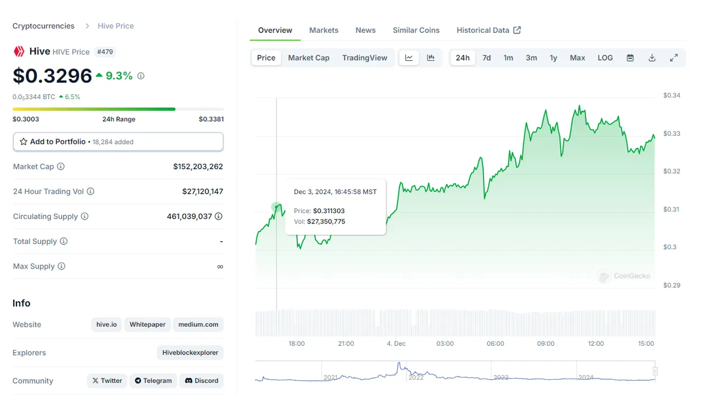The image size is (701, 395).
Task: Show Max Supply info icon
Action: pyautogui.click(x=61, y=266)
